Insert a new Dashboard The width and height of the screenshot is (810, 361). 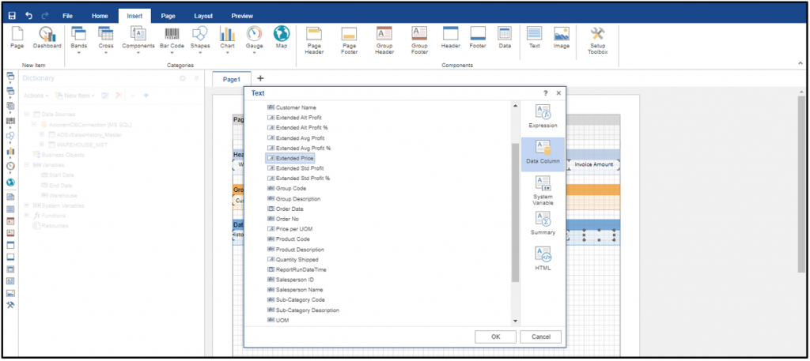tap(47, 38)
